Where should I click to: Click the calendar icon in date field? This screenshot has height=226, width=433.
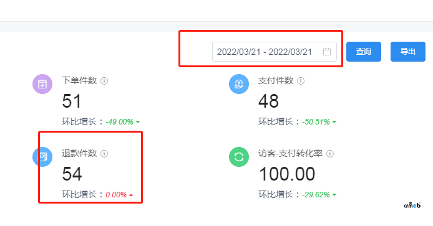(x=327, y=52)
